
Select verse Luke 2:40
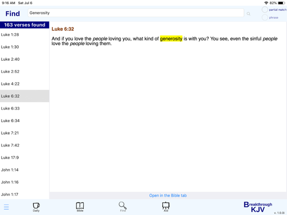(24, 59)
